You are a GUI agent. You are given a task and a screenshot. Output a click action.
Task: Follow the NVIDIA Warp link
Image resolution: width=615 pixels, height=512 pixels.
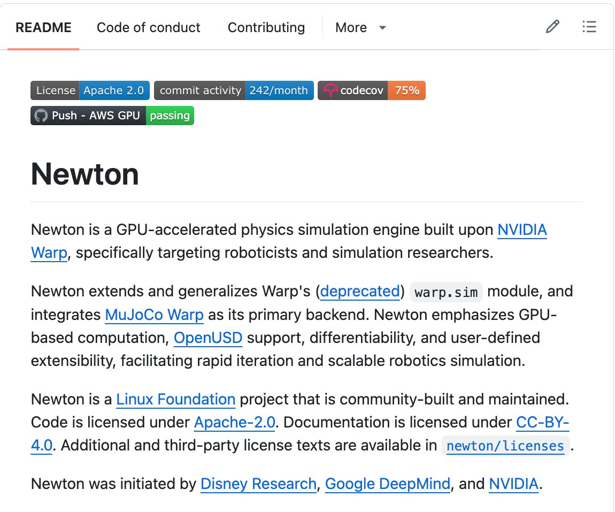pyautogui.click(x=522, y=230)
